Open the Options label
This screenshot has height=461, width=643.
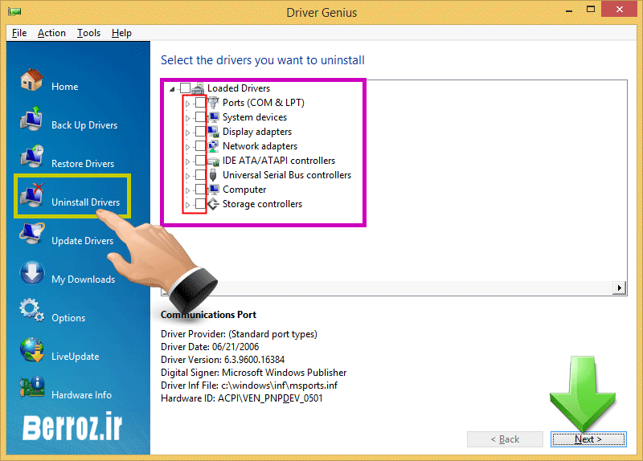pyautogui.click(x=68, y=318)
